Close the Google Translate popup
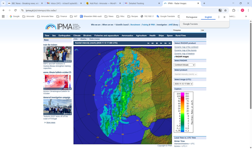 point(224,17)
